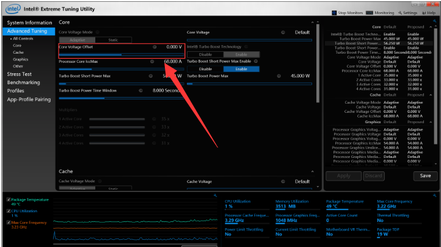This screenshot has height=247, width=441.
Task: Collapse Graphics group in proposed settings list
Action: point(431,122)
